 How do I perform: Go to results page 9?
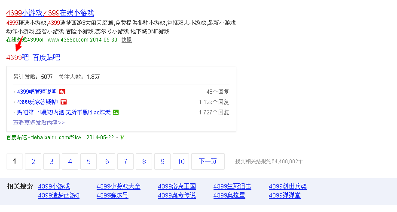point(162,161)
